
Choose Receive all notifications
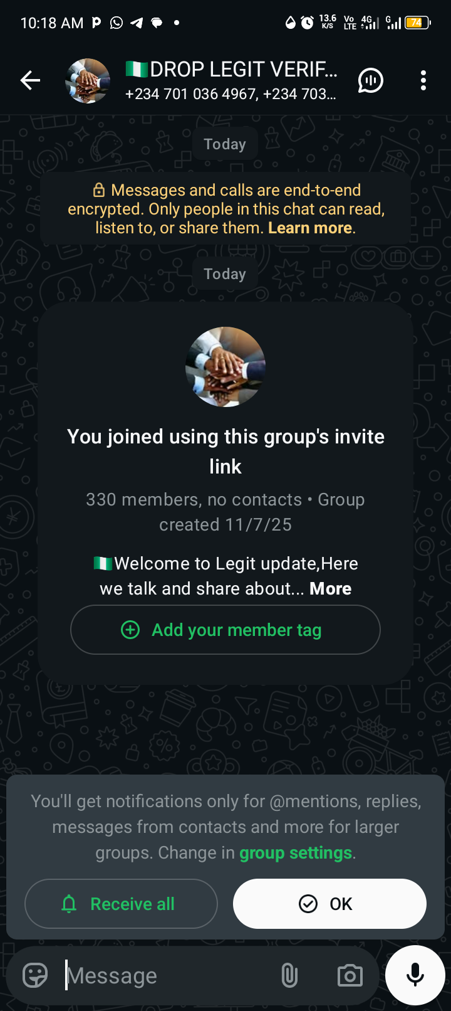click(121, 904)
